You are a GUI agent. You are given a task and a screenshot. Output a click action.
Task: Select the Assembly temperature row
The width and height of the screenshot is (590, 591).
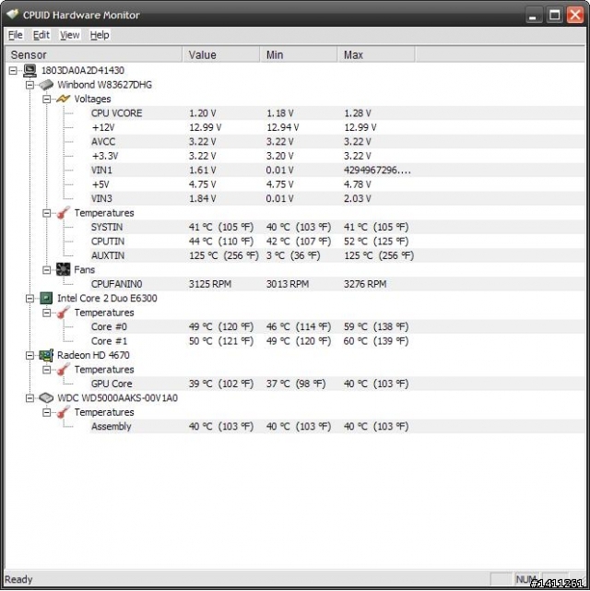[336, 426]
